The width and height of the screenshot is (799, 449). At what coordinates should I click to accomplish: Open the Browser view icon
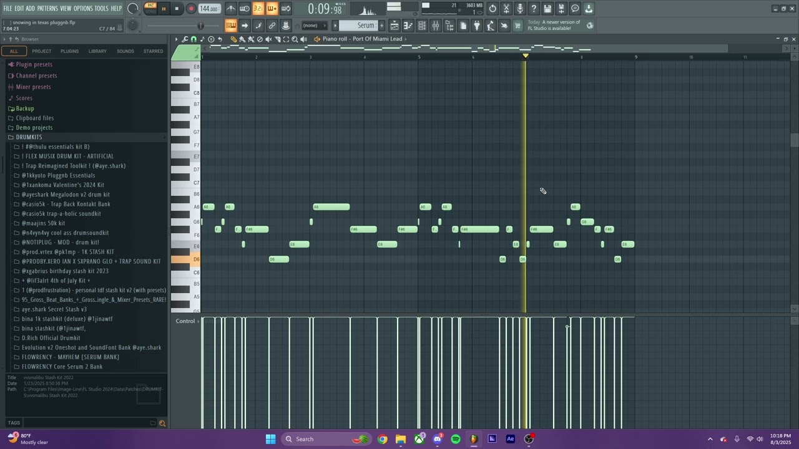tap(449, 26)
